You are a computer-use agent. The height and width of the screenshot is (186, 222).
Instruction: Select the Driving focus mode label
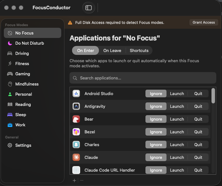pyautogui.click(x=22, y=53)
